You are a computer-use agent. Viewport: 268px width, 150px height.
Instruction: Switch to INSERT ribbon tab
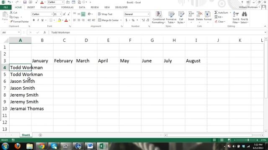coord(31,7)
